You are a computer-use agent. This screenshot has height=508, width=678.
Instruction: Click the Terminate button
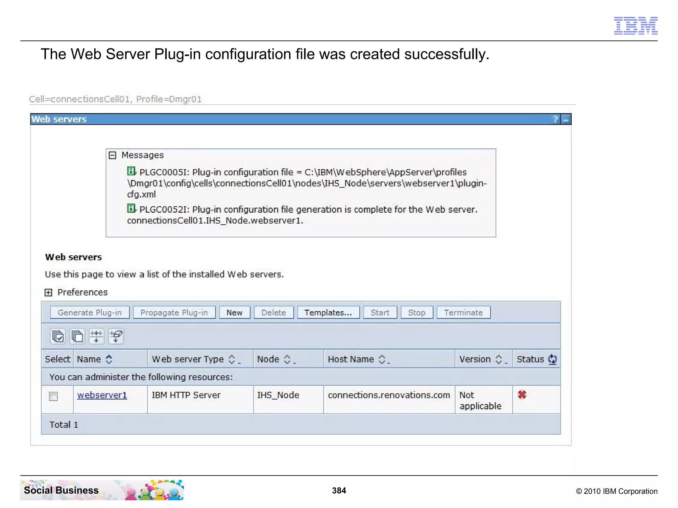click(463, 313)
